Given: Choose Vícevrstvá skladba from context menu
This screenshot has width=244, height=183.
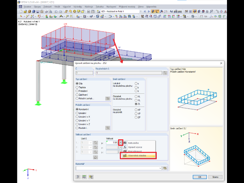Looking at the screenshot, I should [x=138, y=155].
